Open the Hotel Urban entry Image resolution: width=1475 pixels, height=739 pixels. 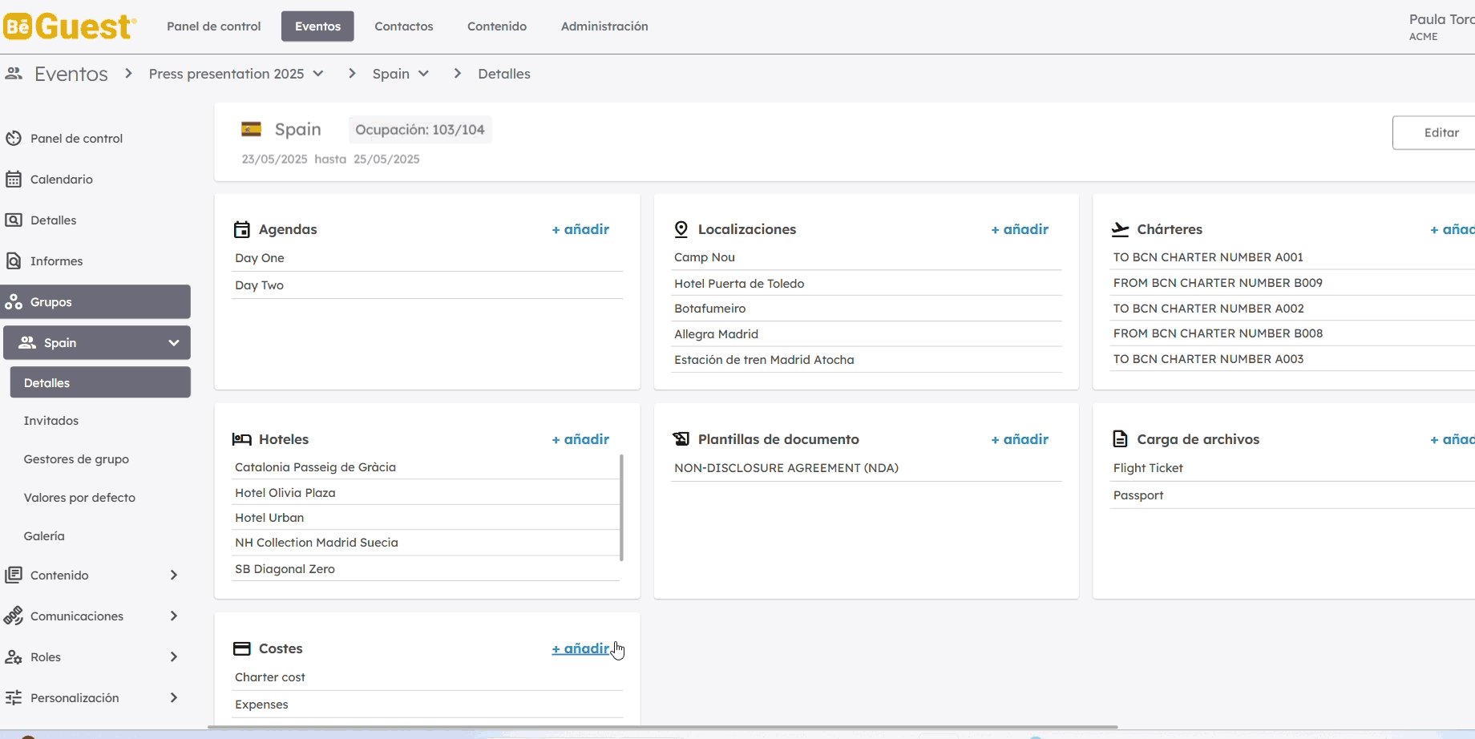pos(425,518)
